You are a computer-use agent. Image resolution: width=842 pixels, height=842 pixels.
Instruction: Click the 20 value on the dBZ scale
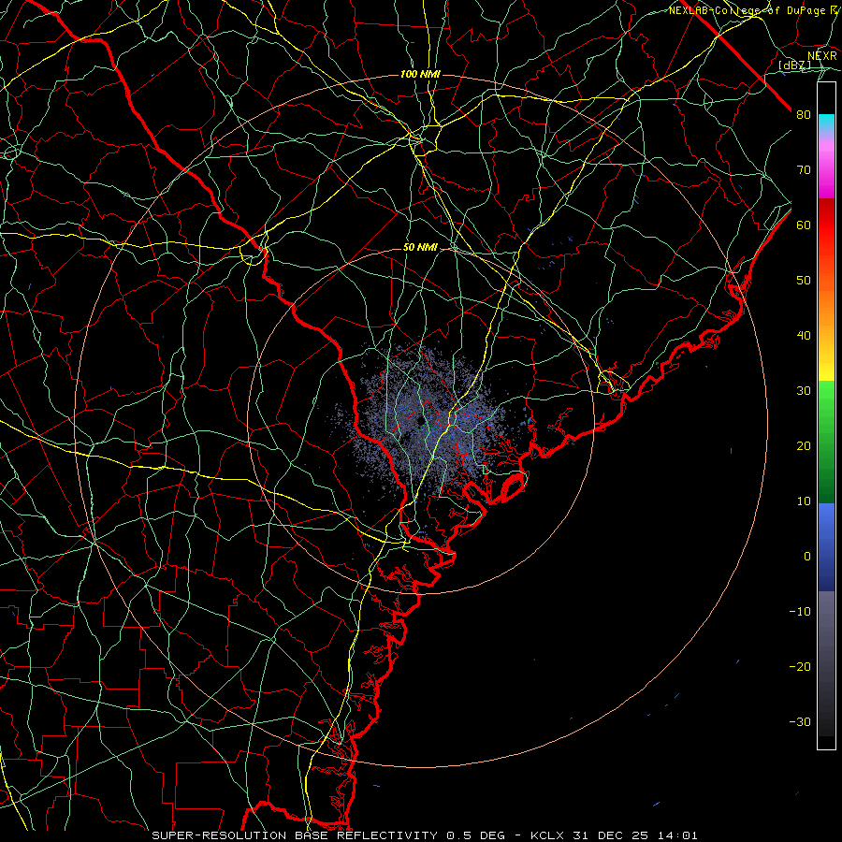(x=804, y=446)
